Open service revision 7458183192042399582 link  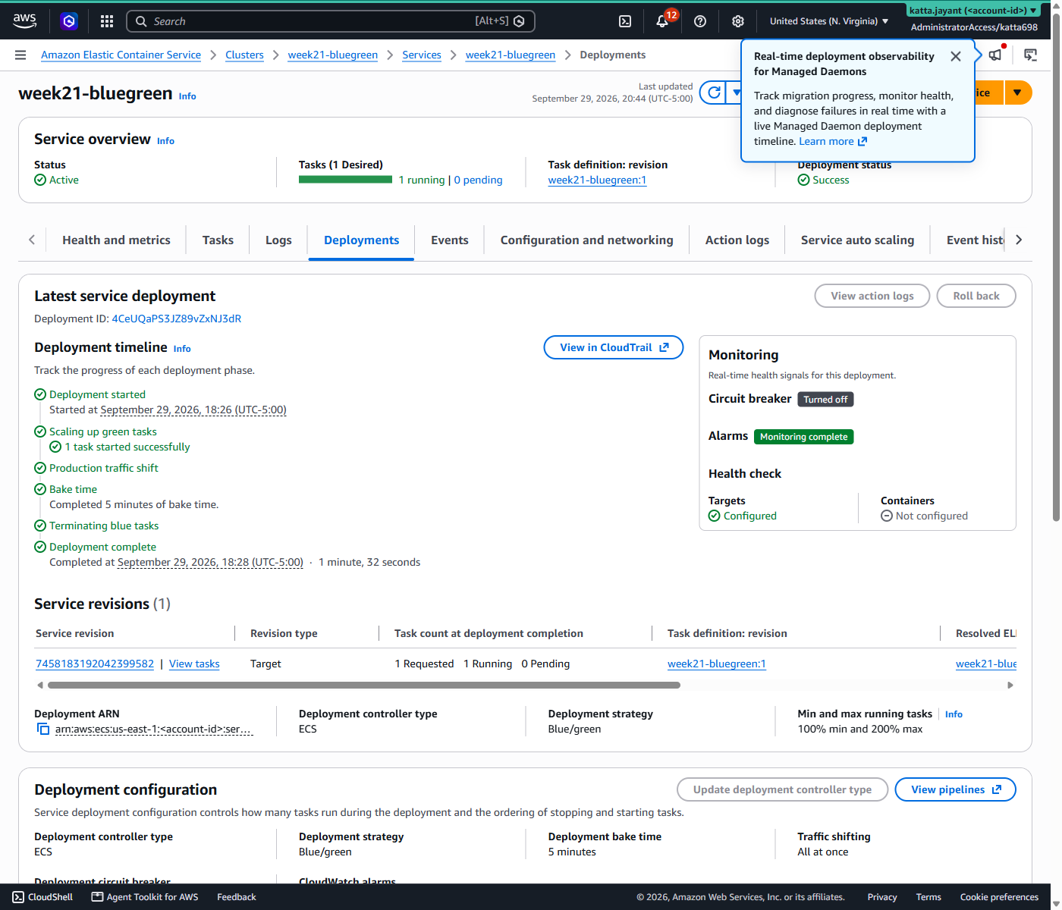[x=95, y=664]
